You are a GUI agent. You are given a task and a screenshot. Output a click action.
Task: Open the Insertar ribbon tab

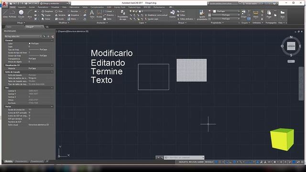[x=22, y=7]
